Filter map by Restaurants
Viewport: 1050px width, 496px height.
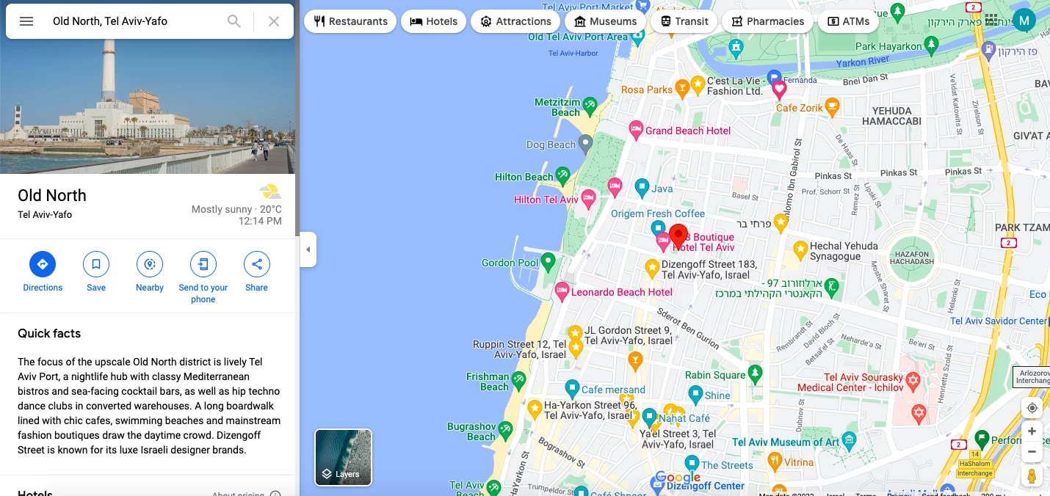point(350,21)
